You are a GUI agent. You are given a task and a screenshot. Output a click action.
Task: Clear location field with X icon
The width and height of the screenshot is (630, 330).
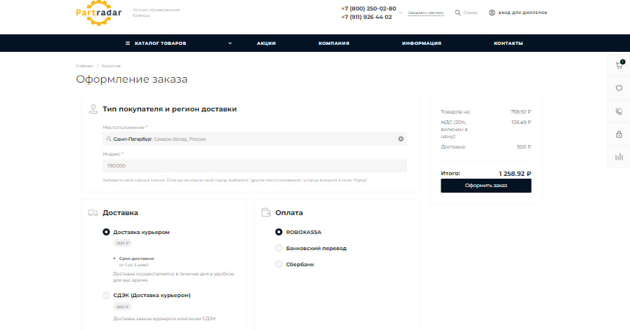coord(401,139)
